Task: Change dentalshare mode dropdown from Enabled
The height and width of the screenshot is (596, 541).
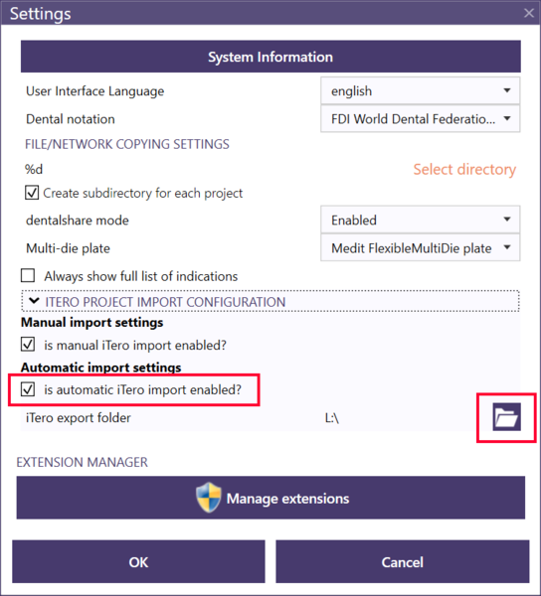Action: [x=420, y=220]
